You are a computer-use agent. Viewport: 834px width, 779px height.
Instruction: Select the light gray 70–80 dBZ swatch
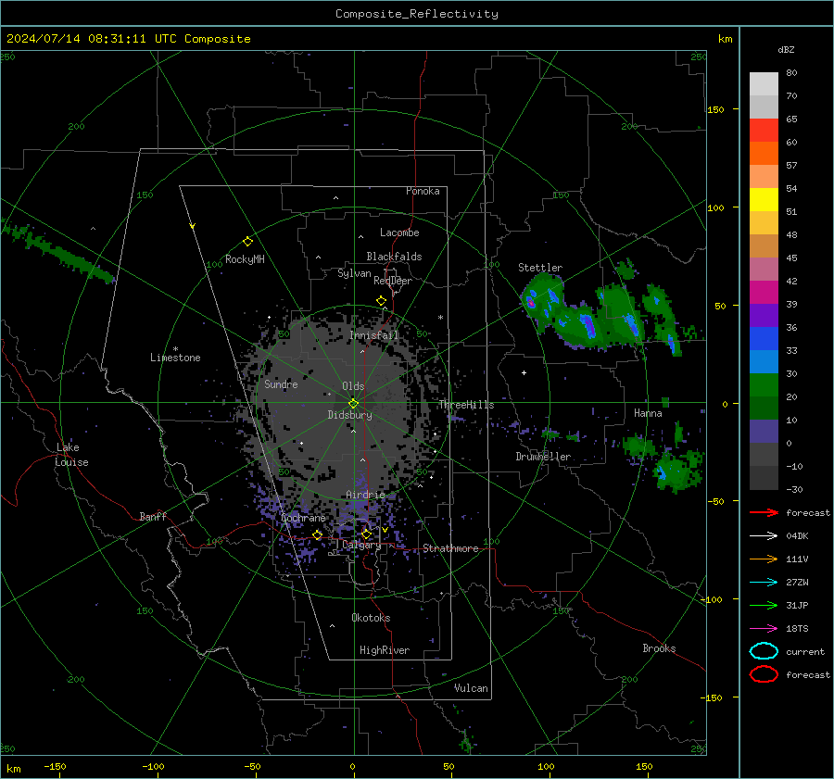coord(764,83)
